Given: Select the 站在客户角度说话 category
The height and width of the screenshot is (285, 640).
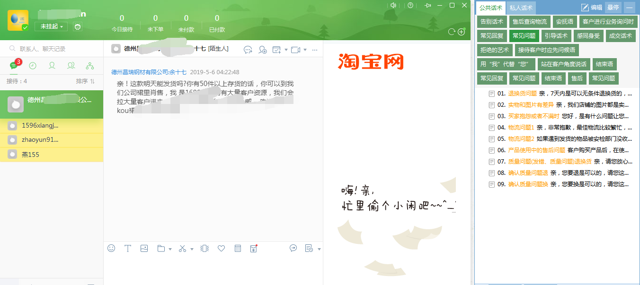Looking at the screenshot, I should point(564,64).
